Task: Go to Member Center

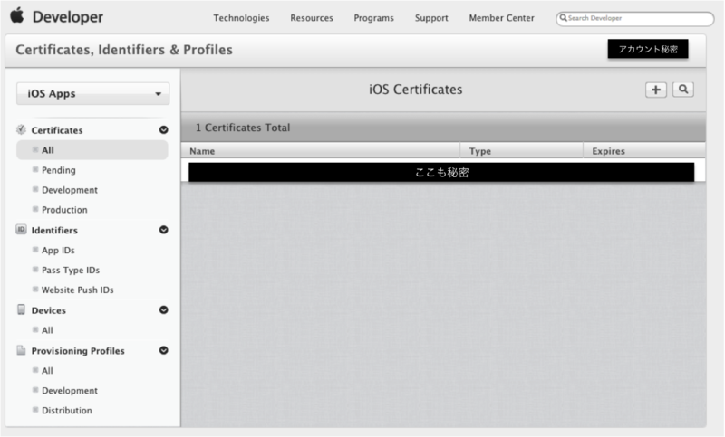Action: pyautogui.click(x=502, y=18)
